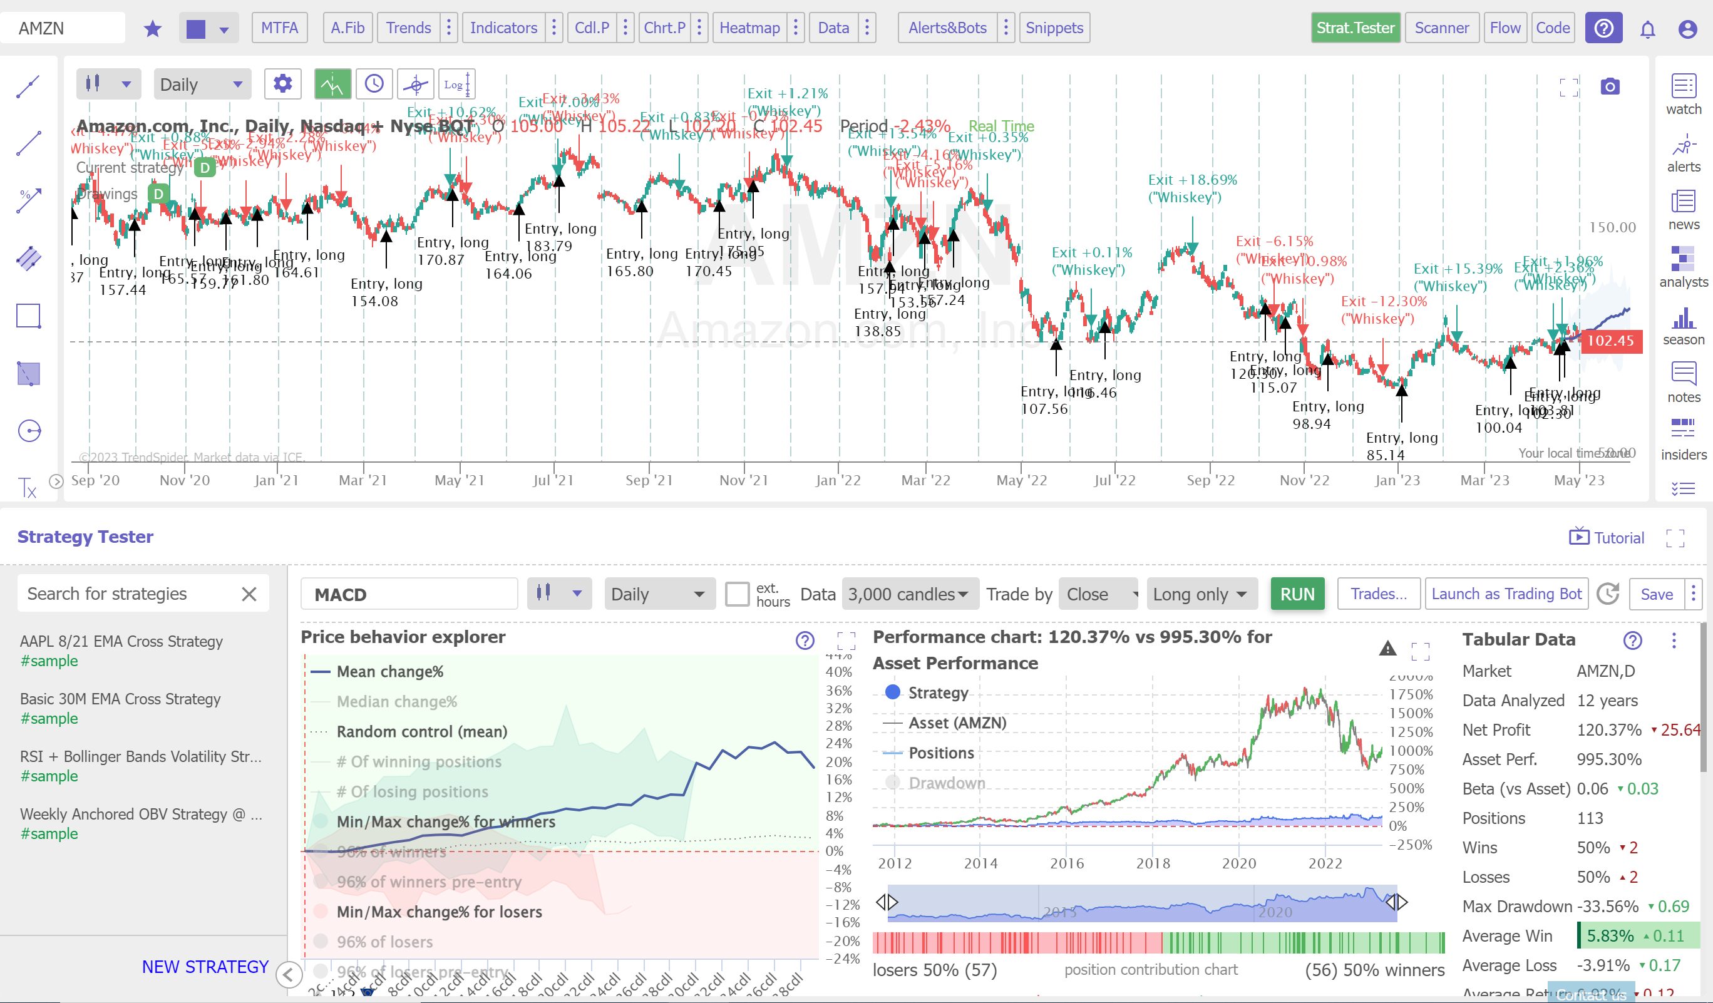Screen dimensions: 1713x1003
Task: Click the Launch as Trading Bot button
Action: pos(1506,594)
